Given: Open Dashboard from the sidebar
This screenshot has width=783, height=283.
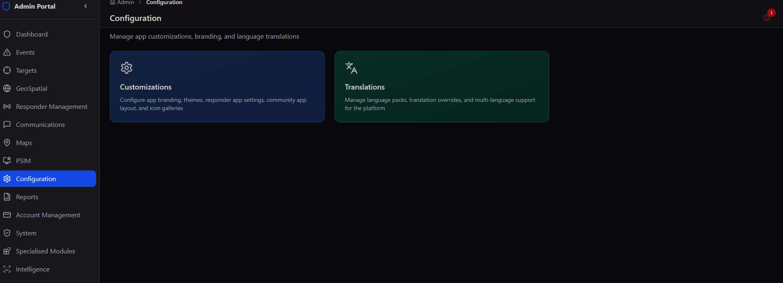Looking at the screenshot, I should 48,34.
